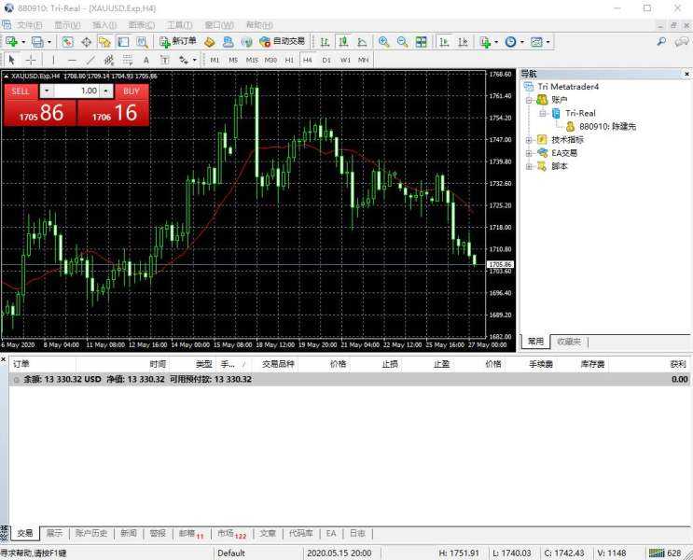Expand the EA交易 tree node
This screenshot has height=560, width=693.
pyautogui.click(x=530, y=153)
